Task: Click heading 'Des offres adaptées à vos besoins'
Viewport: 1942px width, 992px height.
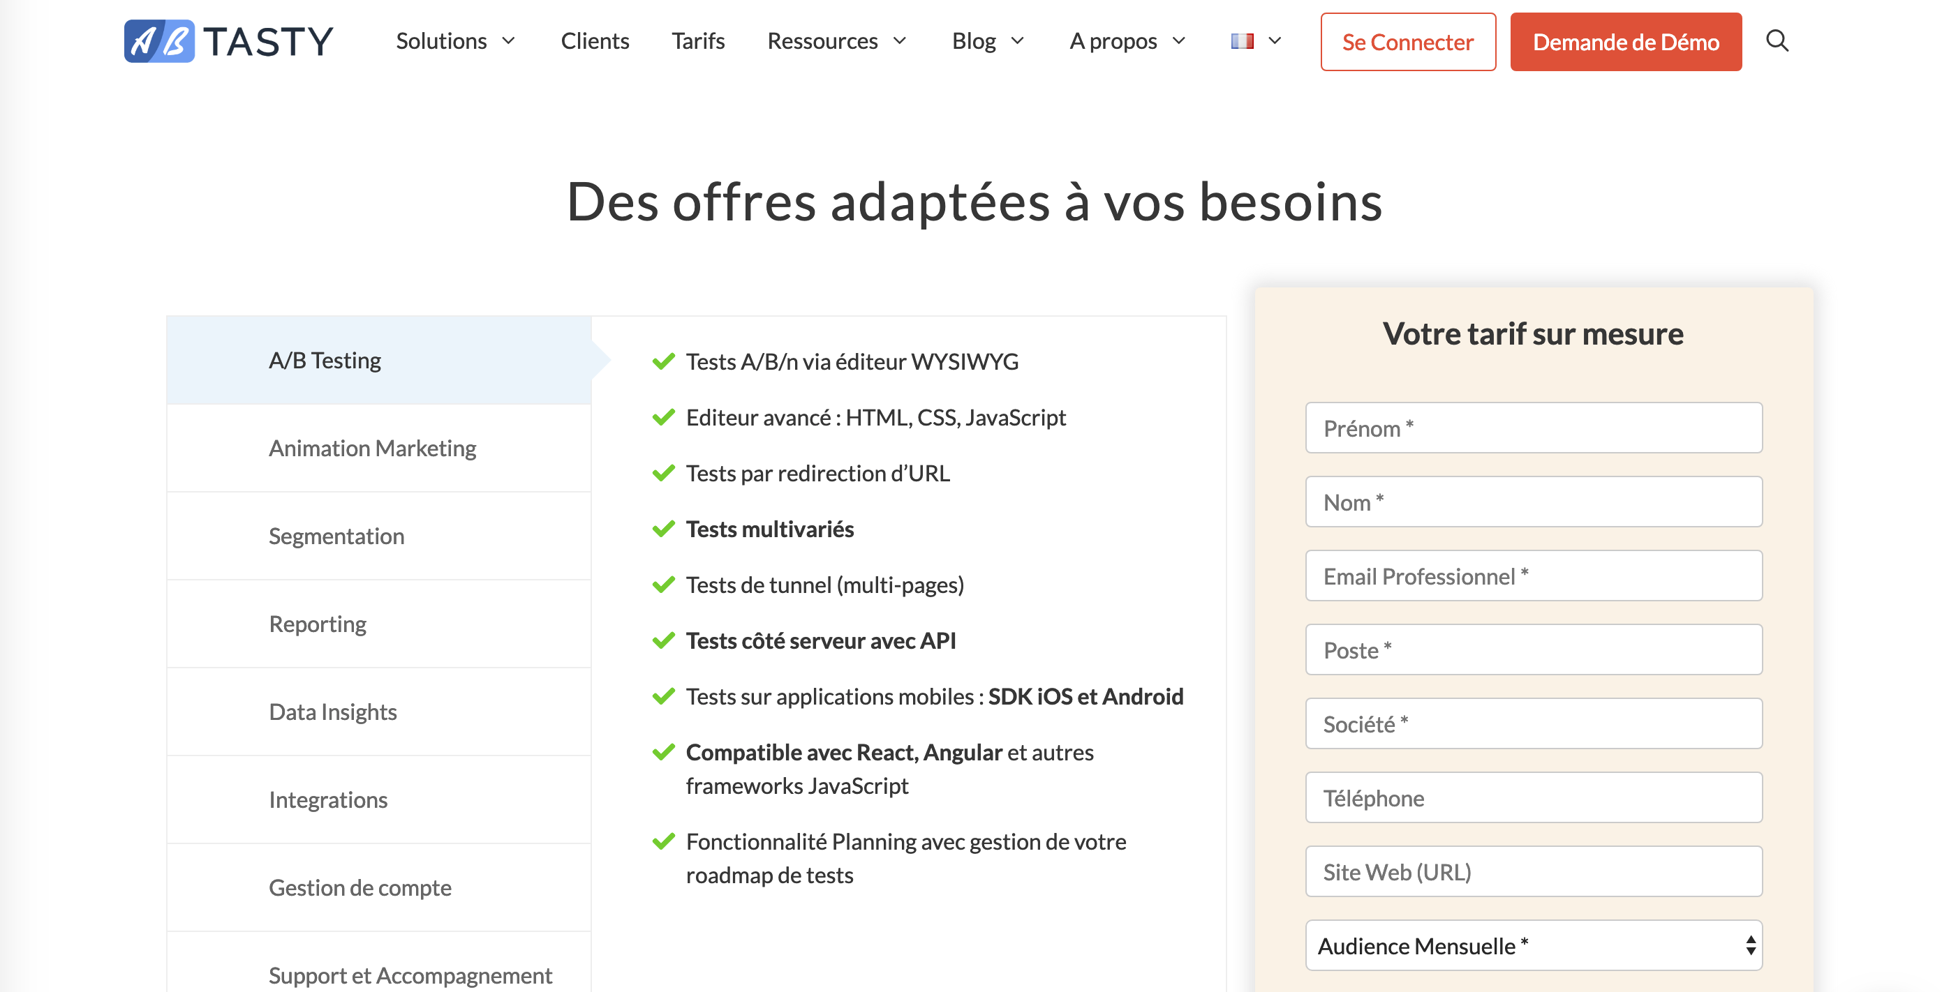Action: 974,202
